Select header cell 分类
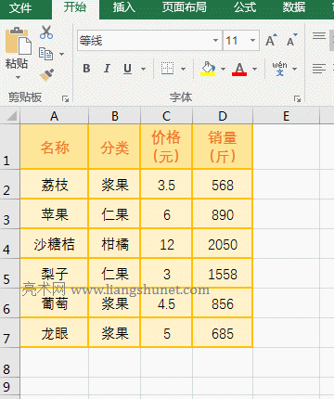The height and width of the screenshot is (399, 334). (x=115, y=147)
